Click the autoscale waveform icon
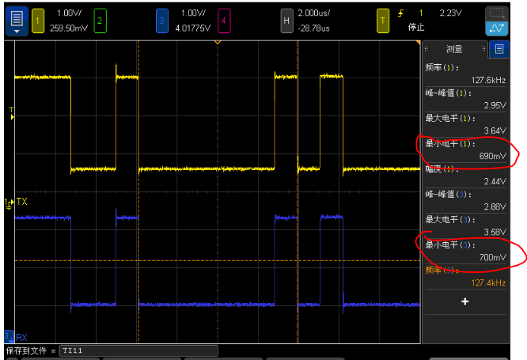The image size is (527, 360). pos(496,28)
